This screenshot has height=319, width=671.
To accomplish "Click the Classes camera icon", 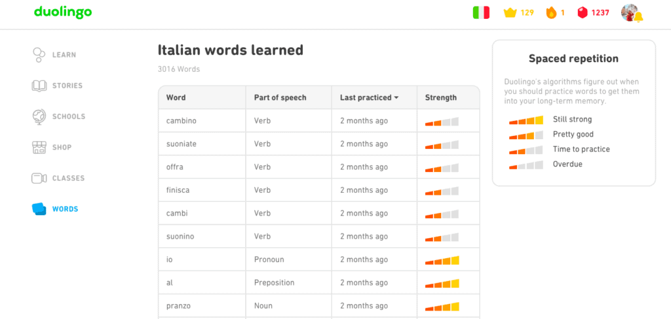I will point(39,178).
